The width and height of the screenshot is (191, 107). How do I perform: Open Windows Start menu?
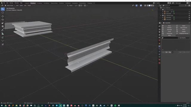(2, 106)
